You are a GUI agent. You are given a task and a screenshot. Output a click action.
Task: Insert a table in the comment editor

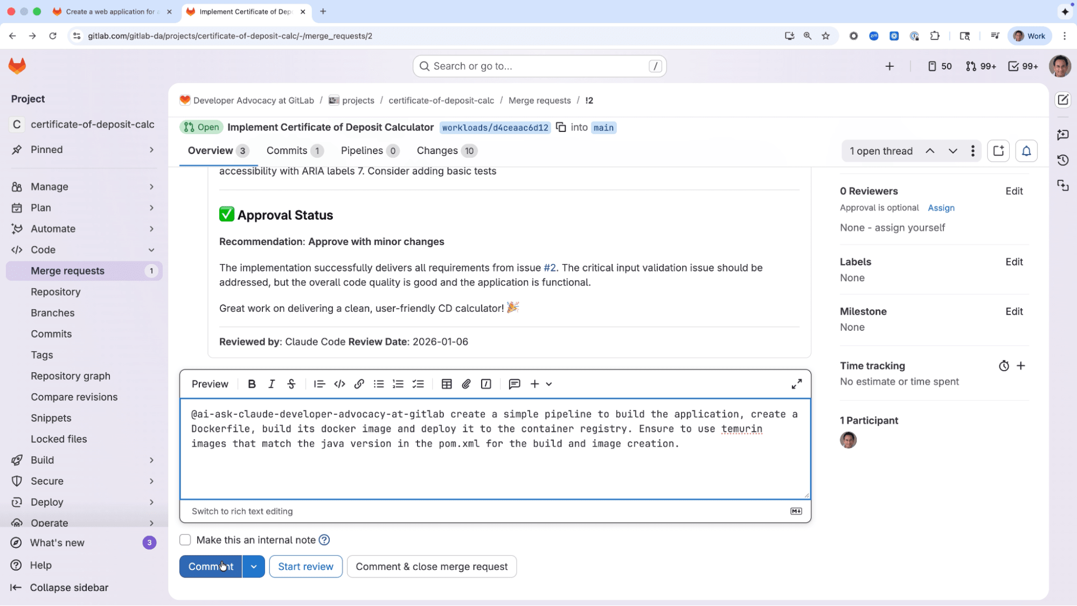point(447,384)
